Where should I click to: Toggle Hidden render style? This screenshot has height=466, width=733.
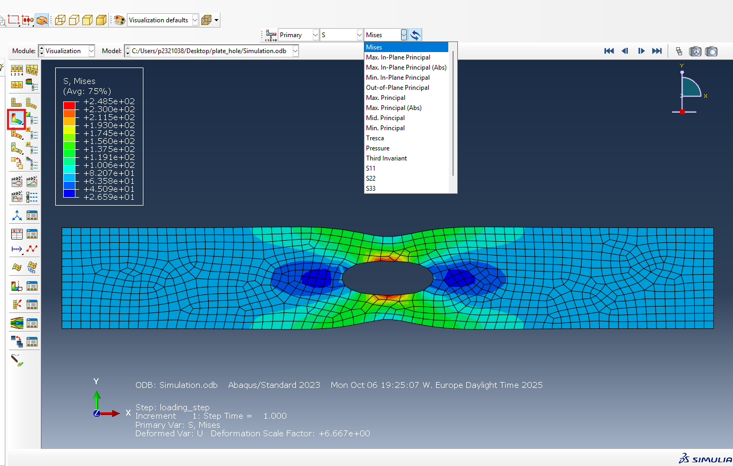tap(74, 20)
